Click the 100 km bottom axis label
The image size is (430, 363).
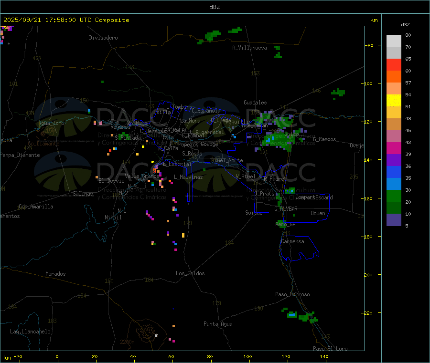pyautogui.click(x=247, y=356)
